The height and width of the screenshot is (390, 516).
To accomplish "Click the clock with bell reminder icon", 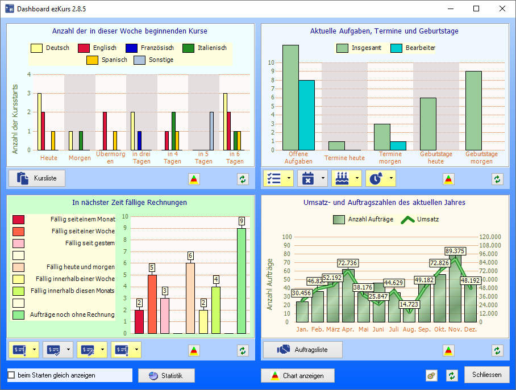I will [x=376, y=179].
